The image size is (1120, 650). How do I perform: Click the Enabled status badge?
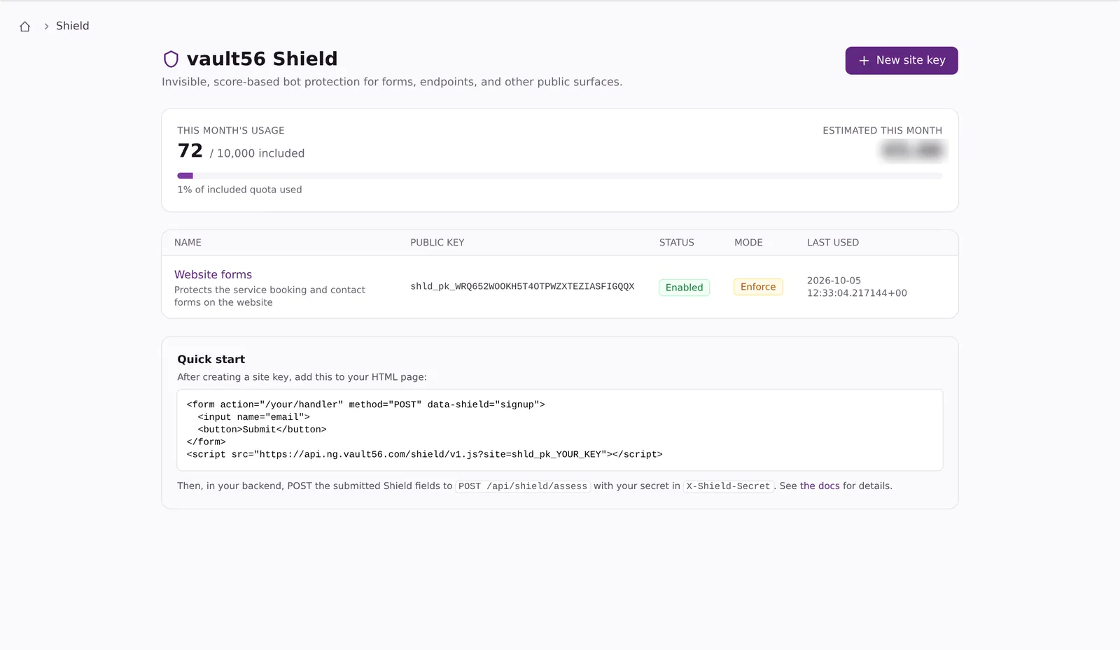click(684, 288)
